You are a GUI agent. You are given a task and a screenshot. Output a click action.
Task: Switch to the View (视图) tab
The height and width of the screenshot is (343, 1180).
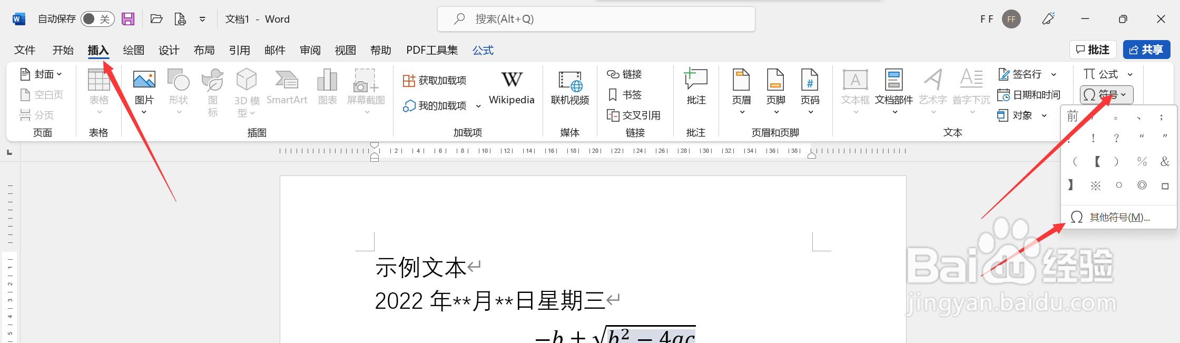345,50
